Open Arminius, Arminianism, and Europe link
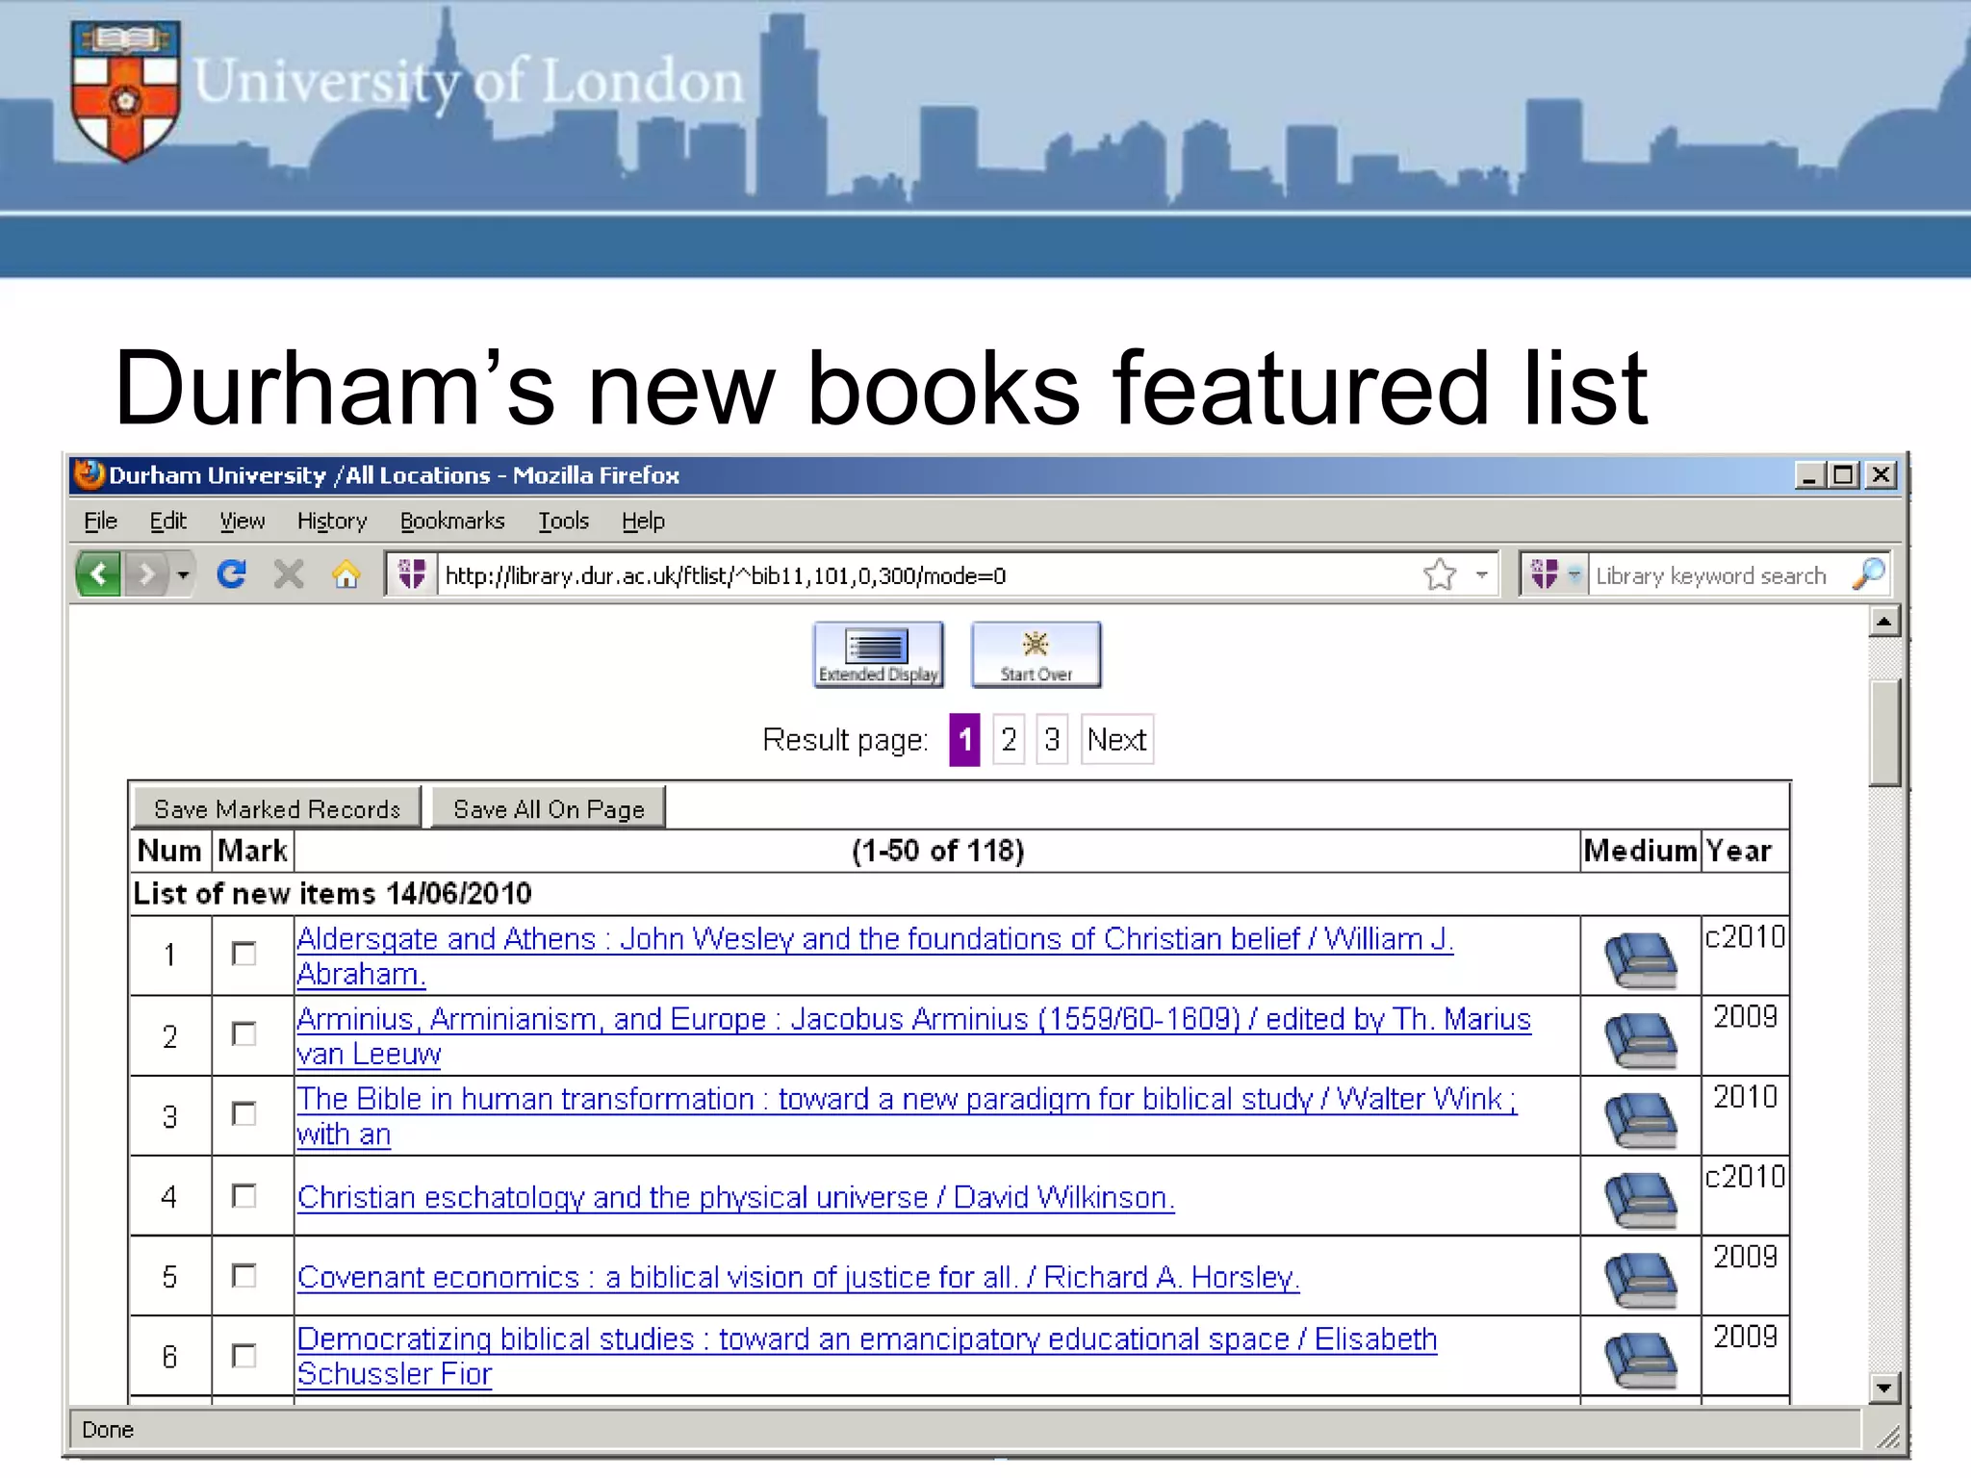Image resolution: width=1971 pixels, height=1478 pixels. 913,1035
